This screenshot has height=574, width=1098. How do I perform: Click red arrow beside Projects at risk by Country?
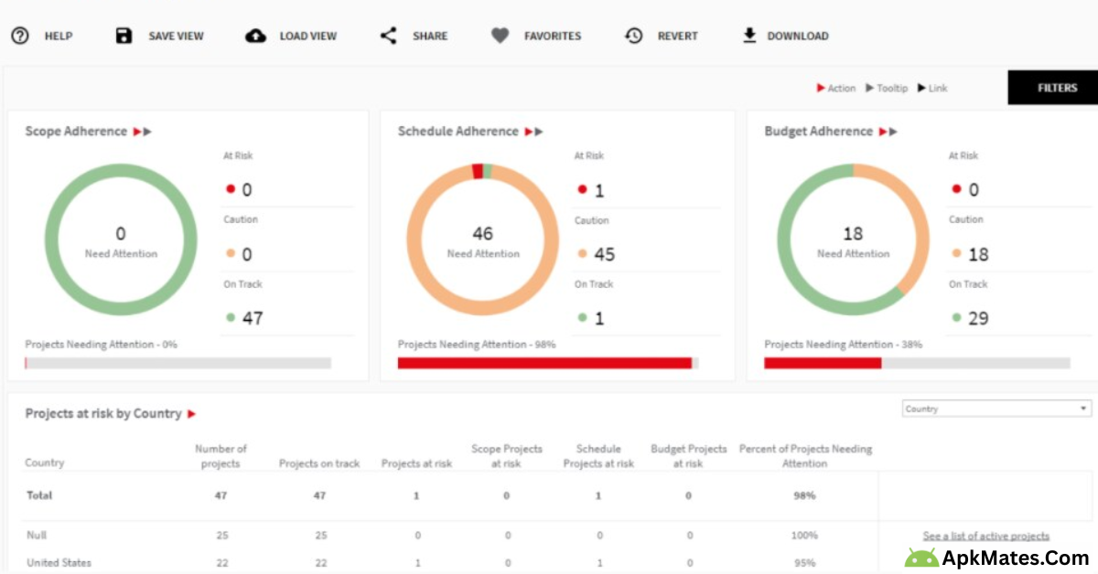pyautogui.click(x=192, y=414)
